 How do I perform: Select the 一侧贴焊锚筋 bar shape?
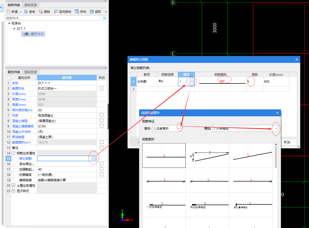(x=164, y=205)
